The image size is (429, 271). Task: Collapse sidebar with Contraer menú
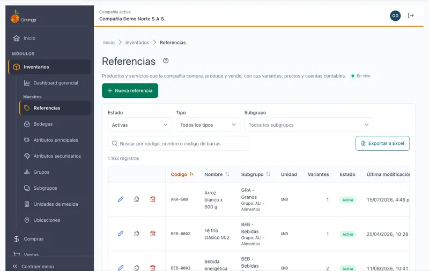coord(33,266)
